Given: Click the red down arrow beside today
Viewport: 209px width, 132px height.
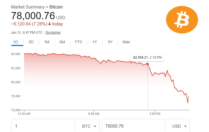Looking at the screenshot, I should 50,24.
